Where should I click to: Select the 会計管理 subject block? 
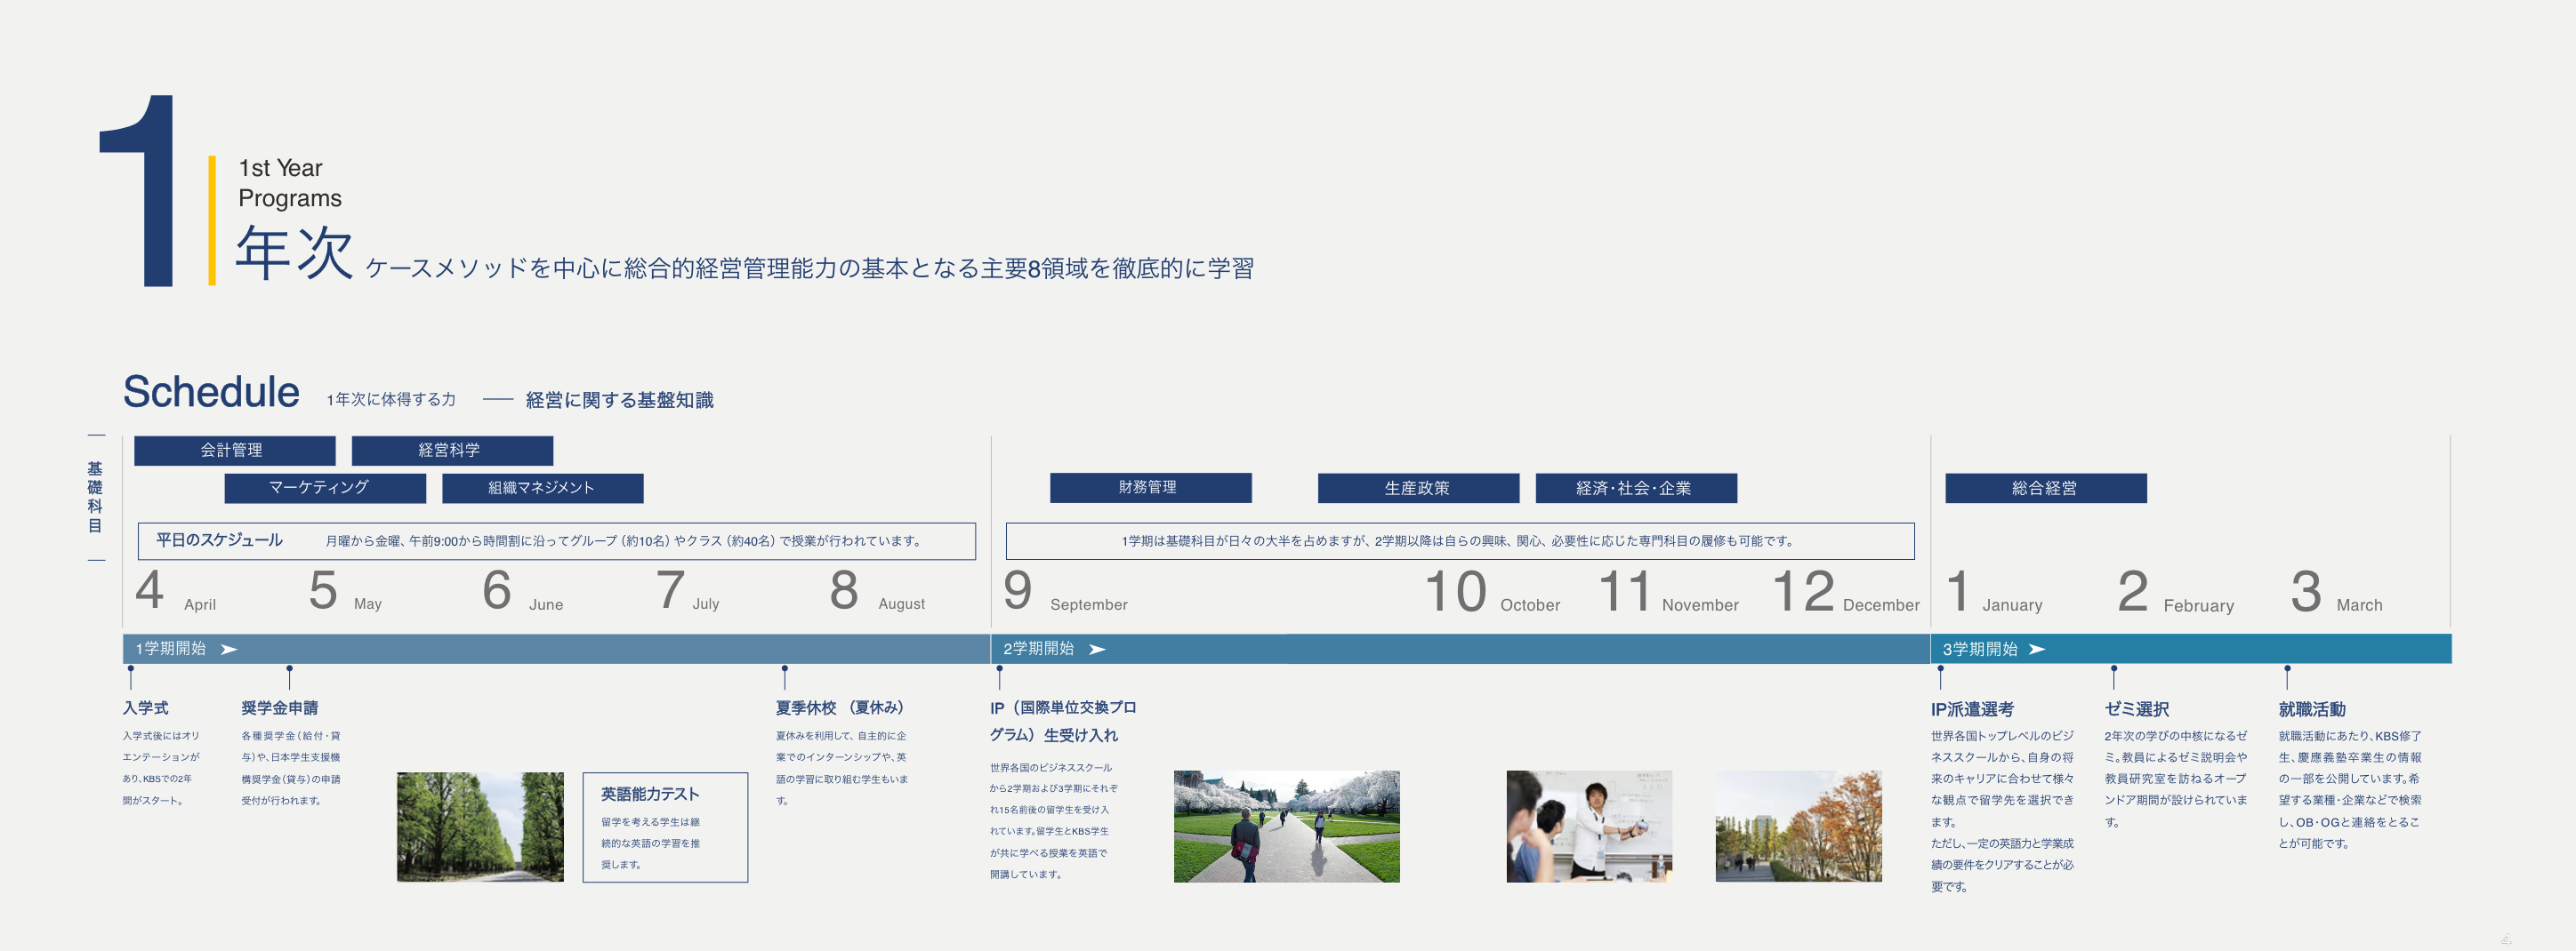234,451
